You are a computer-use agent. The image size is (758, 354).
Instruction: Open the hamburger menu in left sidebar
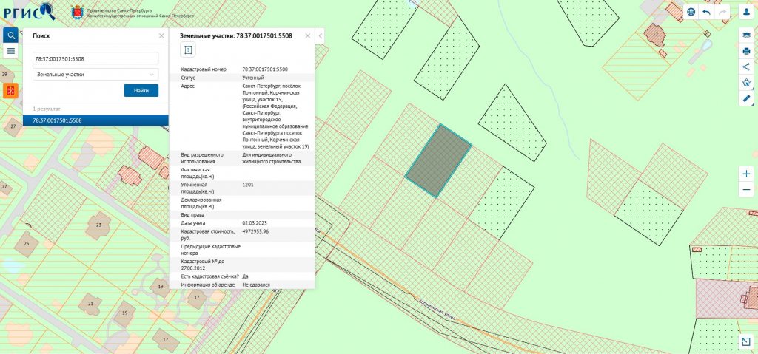pos(10,51)
